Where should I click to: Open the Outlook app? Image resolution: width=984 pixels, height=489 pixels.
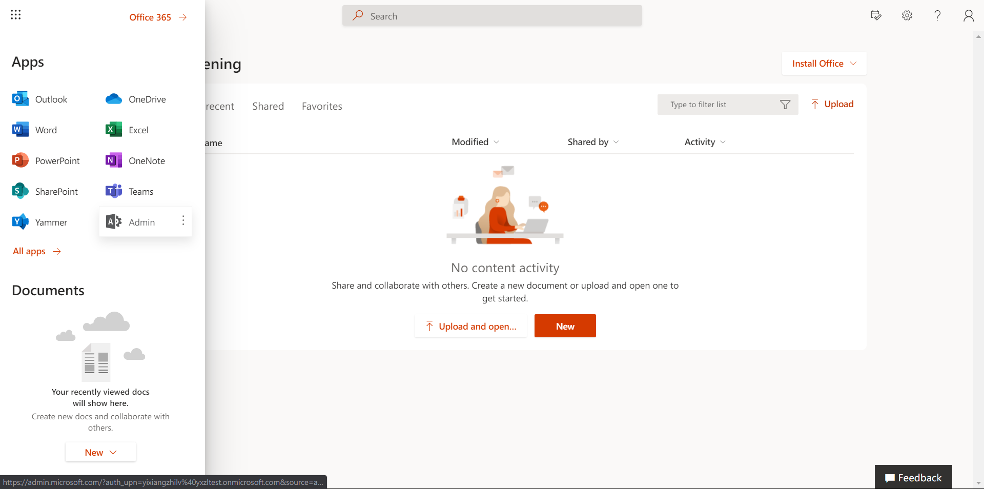(40, 99)
